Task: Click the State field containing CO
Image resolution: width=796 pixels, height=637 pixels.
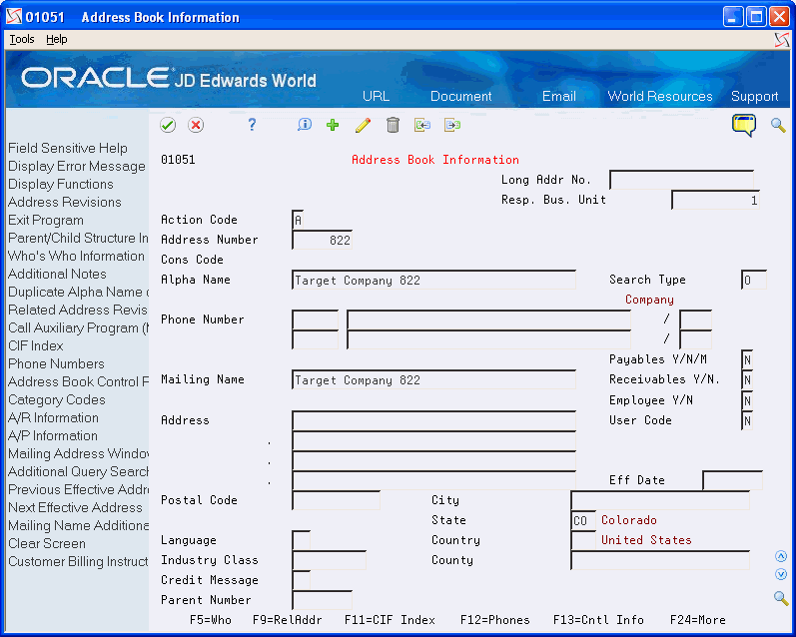Action: [x=583, y=520]
